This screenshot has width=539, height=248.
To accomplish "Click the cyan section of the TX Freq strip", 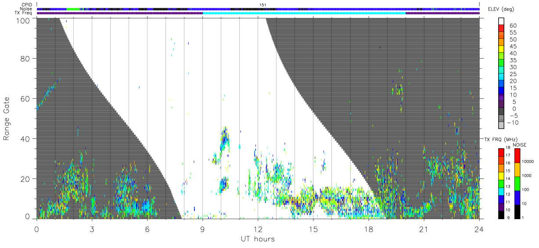I will tap(304, 13).
